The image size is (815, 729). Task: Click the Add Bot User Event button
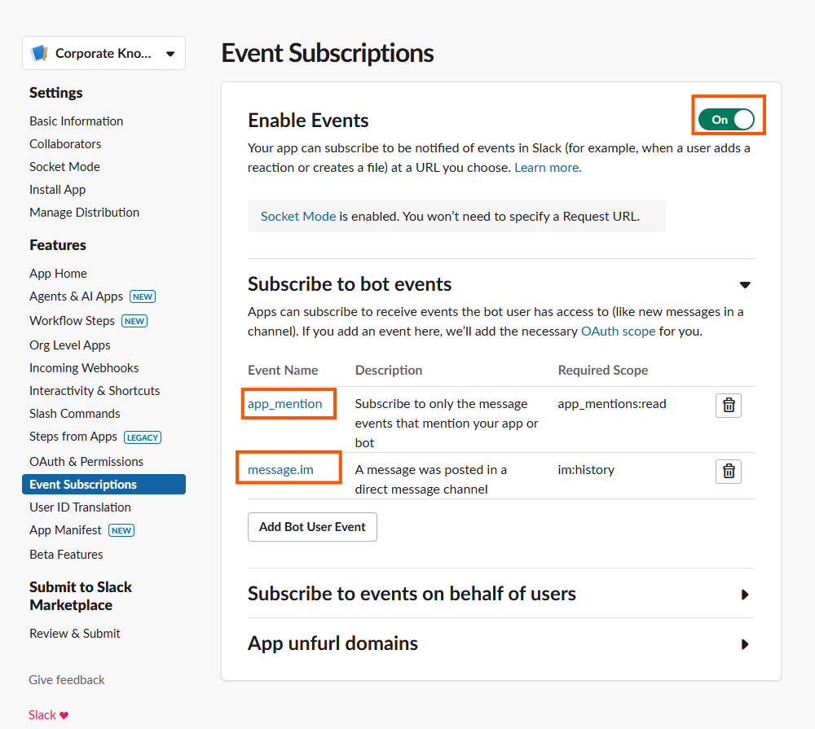tap(312, 527)
